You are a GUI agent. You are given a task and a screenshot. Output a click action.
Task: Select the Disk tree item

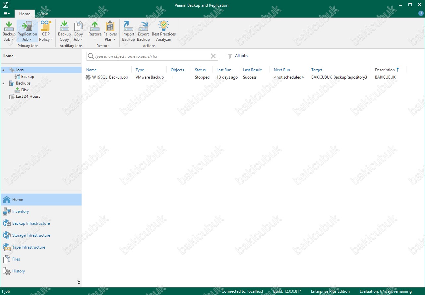[25, 90]
